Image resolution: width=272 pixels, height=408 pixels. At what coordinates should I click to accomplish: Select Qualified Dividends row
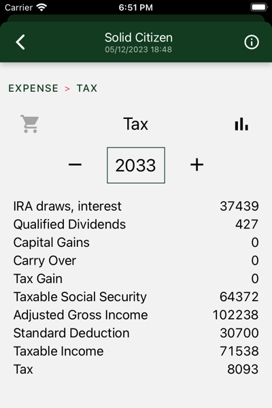(x=136, y=224)
